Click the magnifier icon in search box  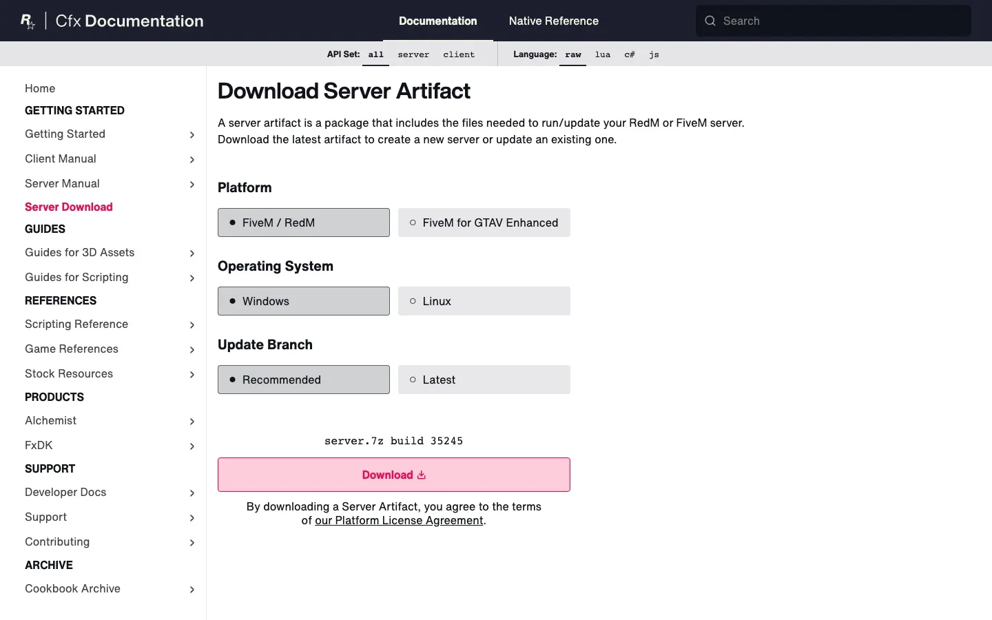[710, 21]
